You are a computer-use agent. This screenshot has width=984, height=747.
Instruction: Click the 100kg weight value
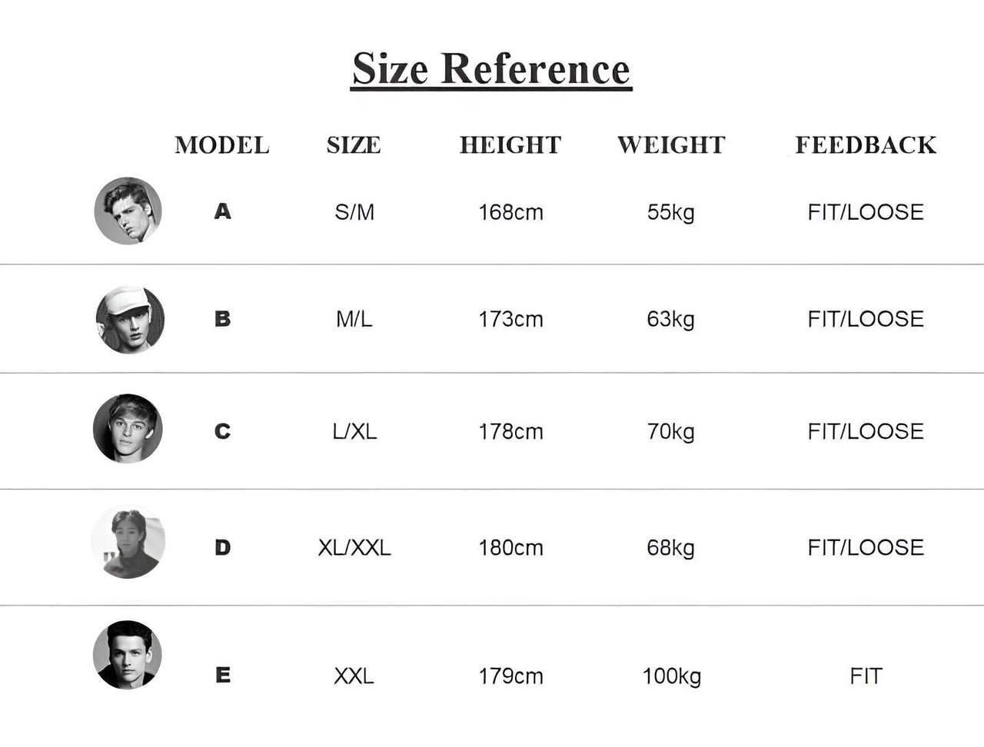click(671, 676)
